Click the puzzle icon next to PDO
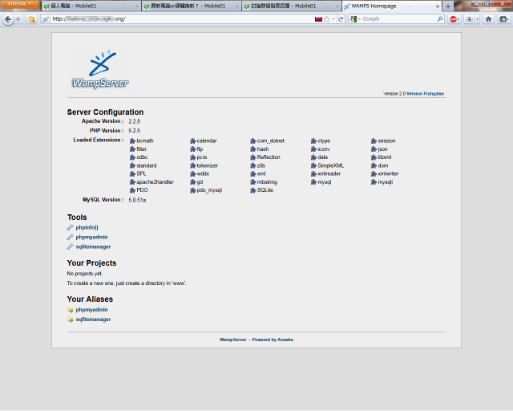Image resolution: width=513 pixels, height=411 pixels. point(132,190)
